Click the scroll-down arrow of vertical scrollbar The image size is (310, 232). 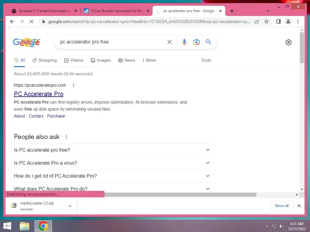(x=302, y=189)
